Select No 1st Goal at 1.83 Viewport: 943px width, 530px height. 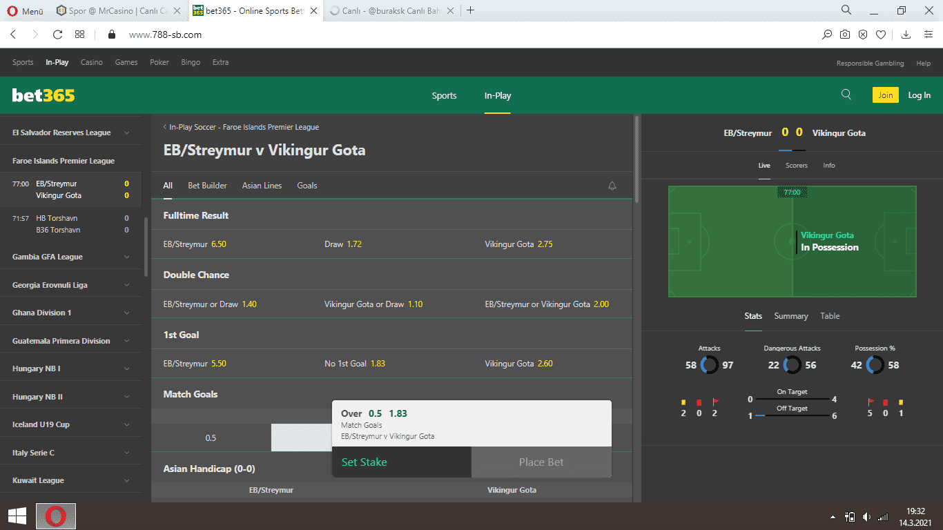tap(391, 364)
